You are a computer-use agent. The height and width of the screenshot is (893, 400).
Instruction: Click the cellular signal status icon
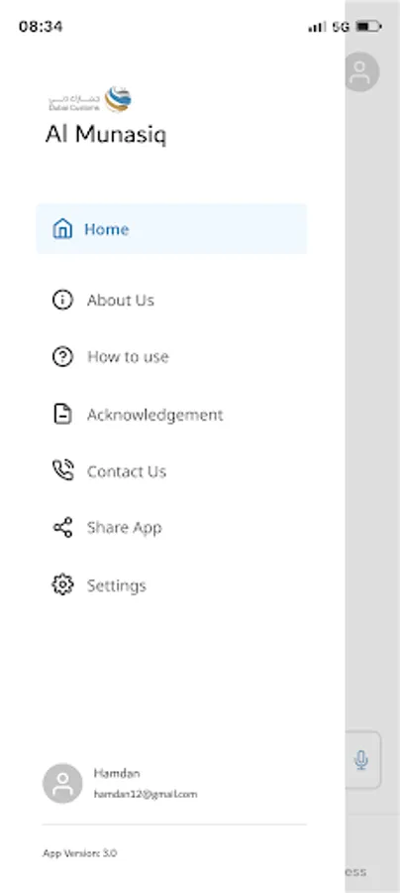317,26
